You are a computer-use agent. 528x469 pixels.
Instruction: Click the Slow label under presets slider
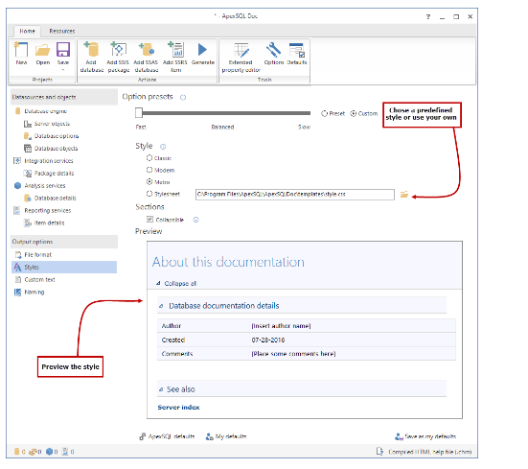pos(304,127)
